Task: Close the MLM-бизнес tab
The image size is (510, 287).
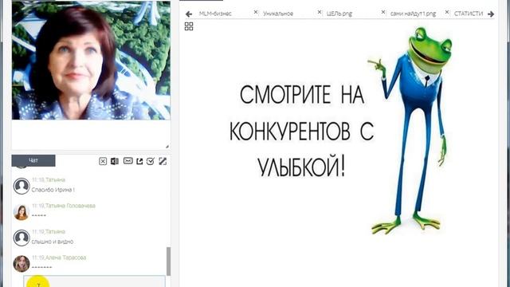Action: [256, 12]
